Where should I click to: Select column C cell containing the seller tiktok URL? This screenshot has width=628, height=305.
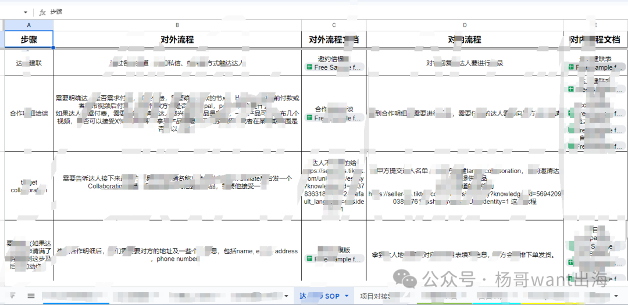click(334, 186)
